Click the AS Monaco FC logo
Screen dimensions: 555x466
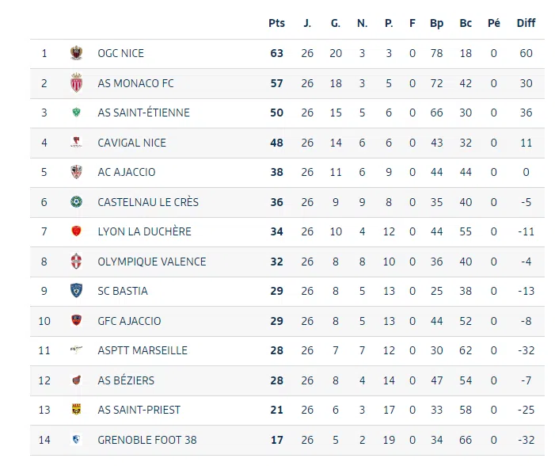76,83
